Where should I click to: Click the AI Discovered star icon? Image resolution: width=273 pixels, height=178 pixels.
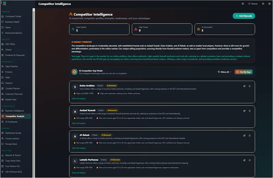[x=199, y=29]
